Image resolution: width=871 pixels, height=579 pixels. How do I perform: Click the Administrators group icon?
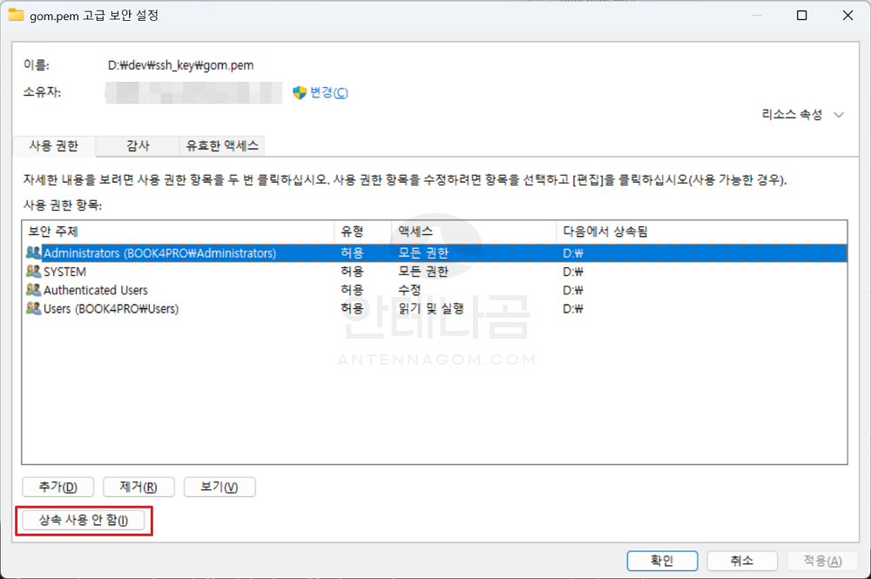[34, 253]
